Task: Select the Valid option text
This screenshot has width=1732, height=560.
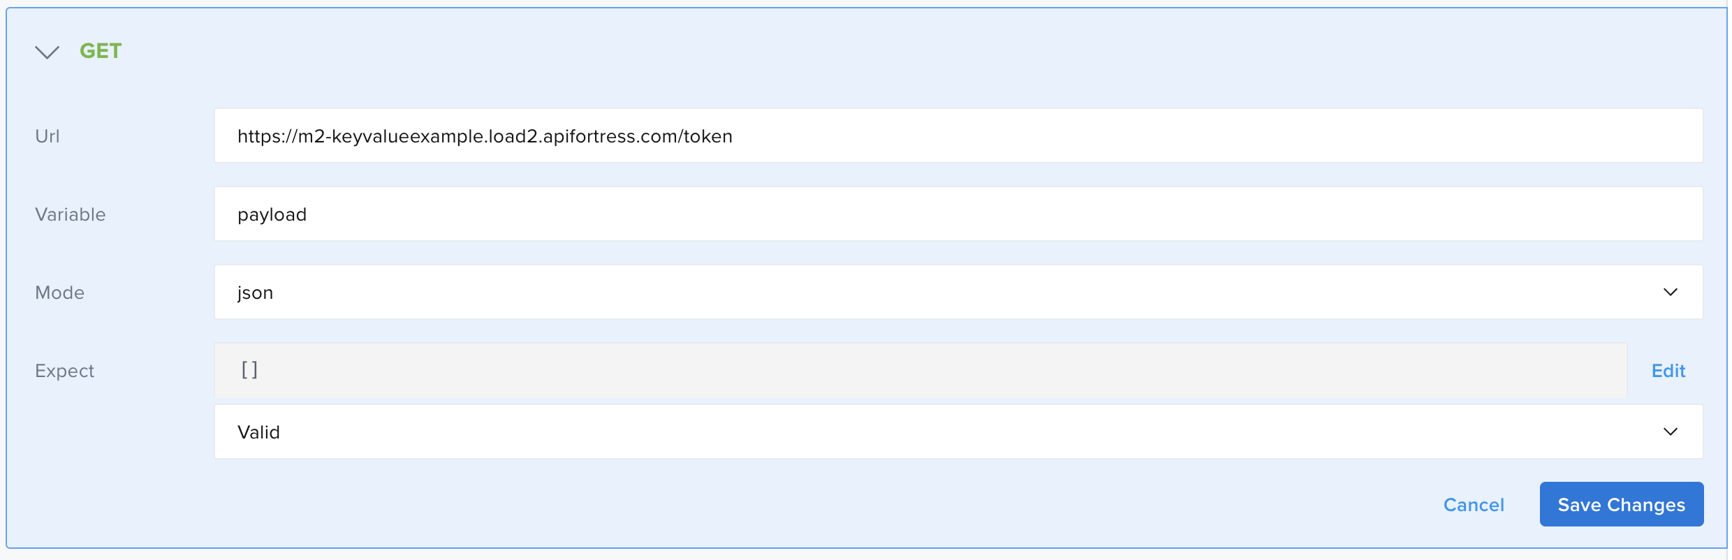Action: (259, 432)
